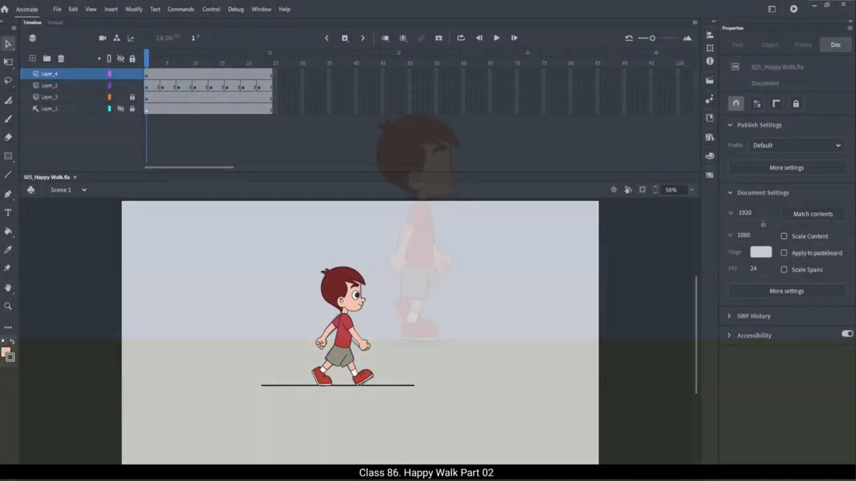This screenshot has height=481, width=856.
Task: Select the Selection arrow tool
Action: (x=8, y=44)
